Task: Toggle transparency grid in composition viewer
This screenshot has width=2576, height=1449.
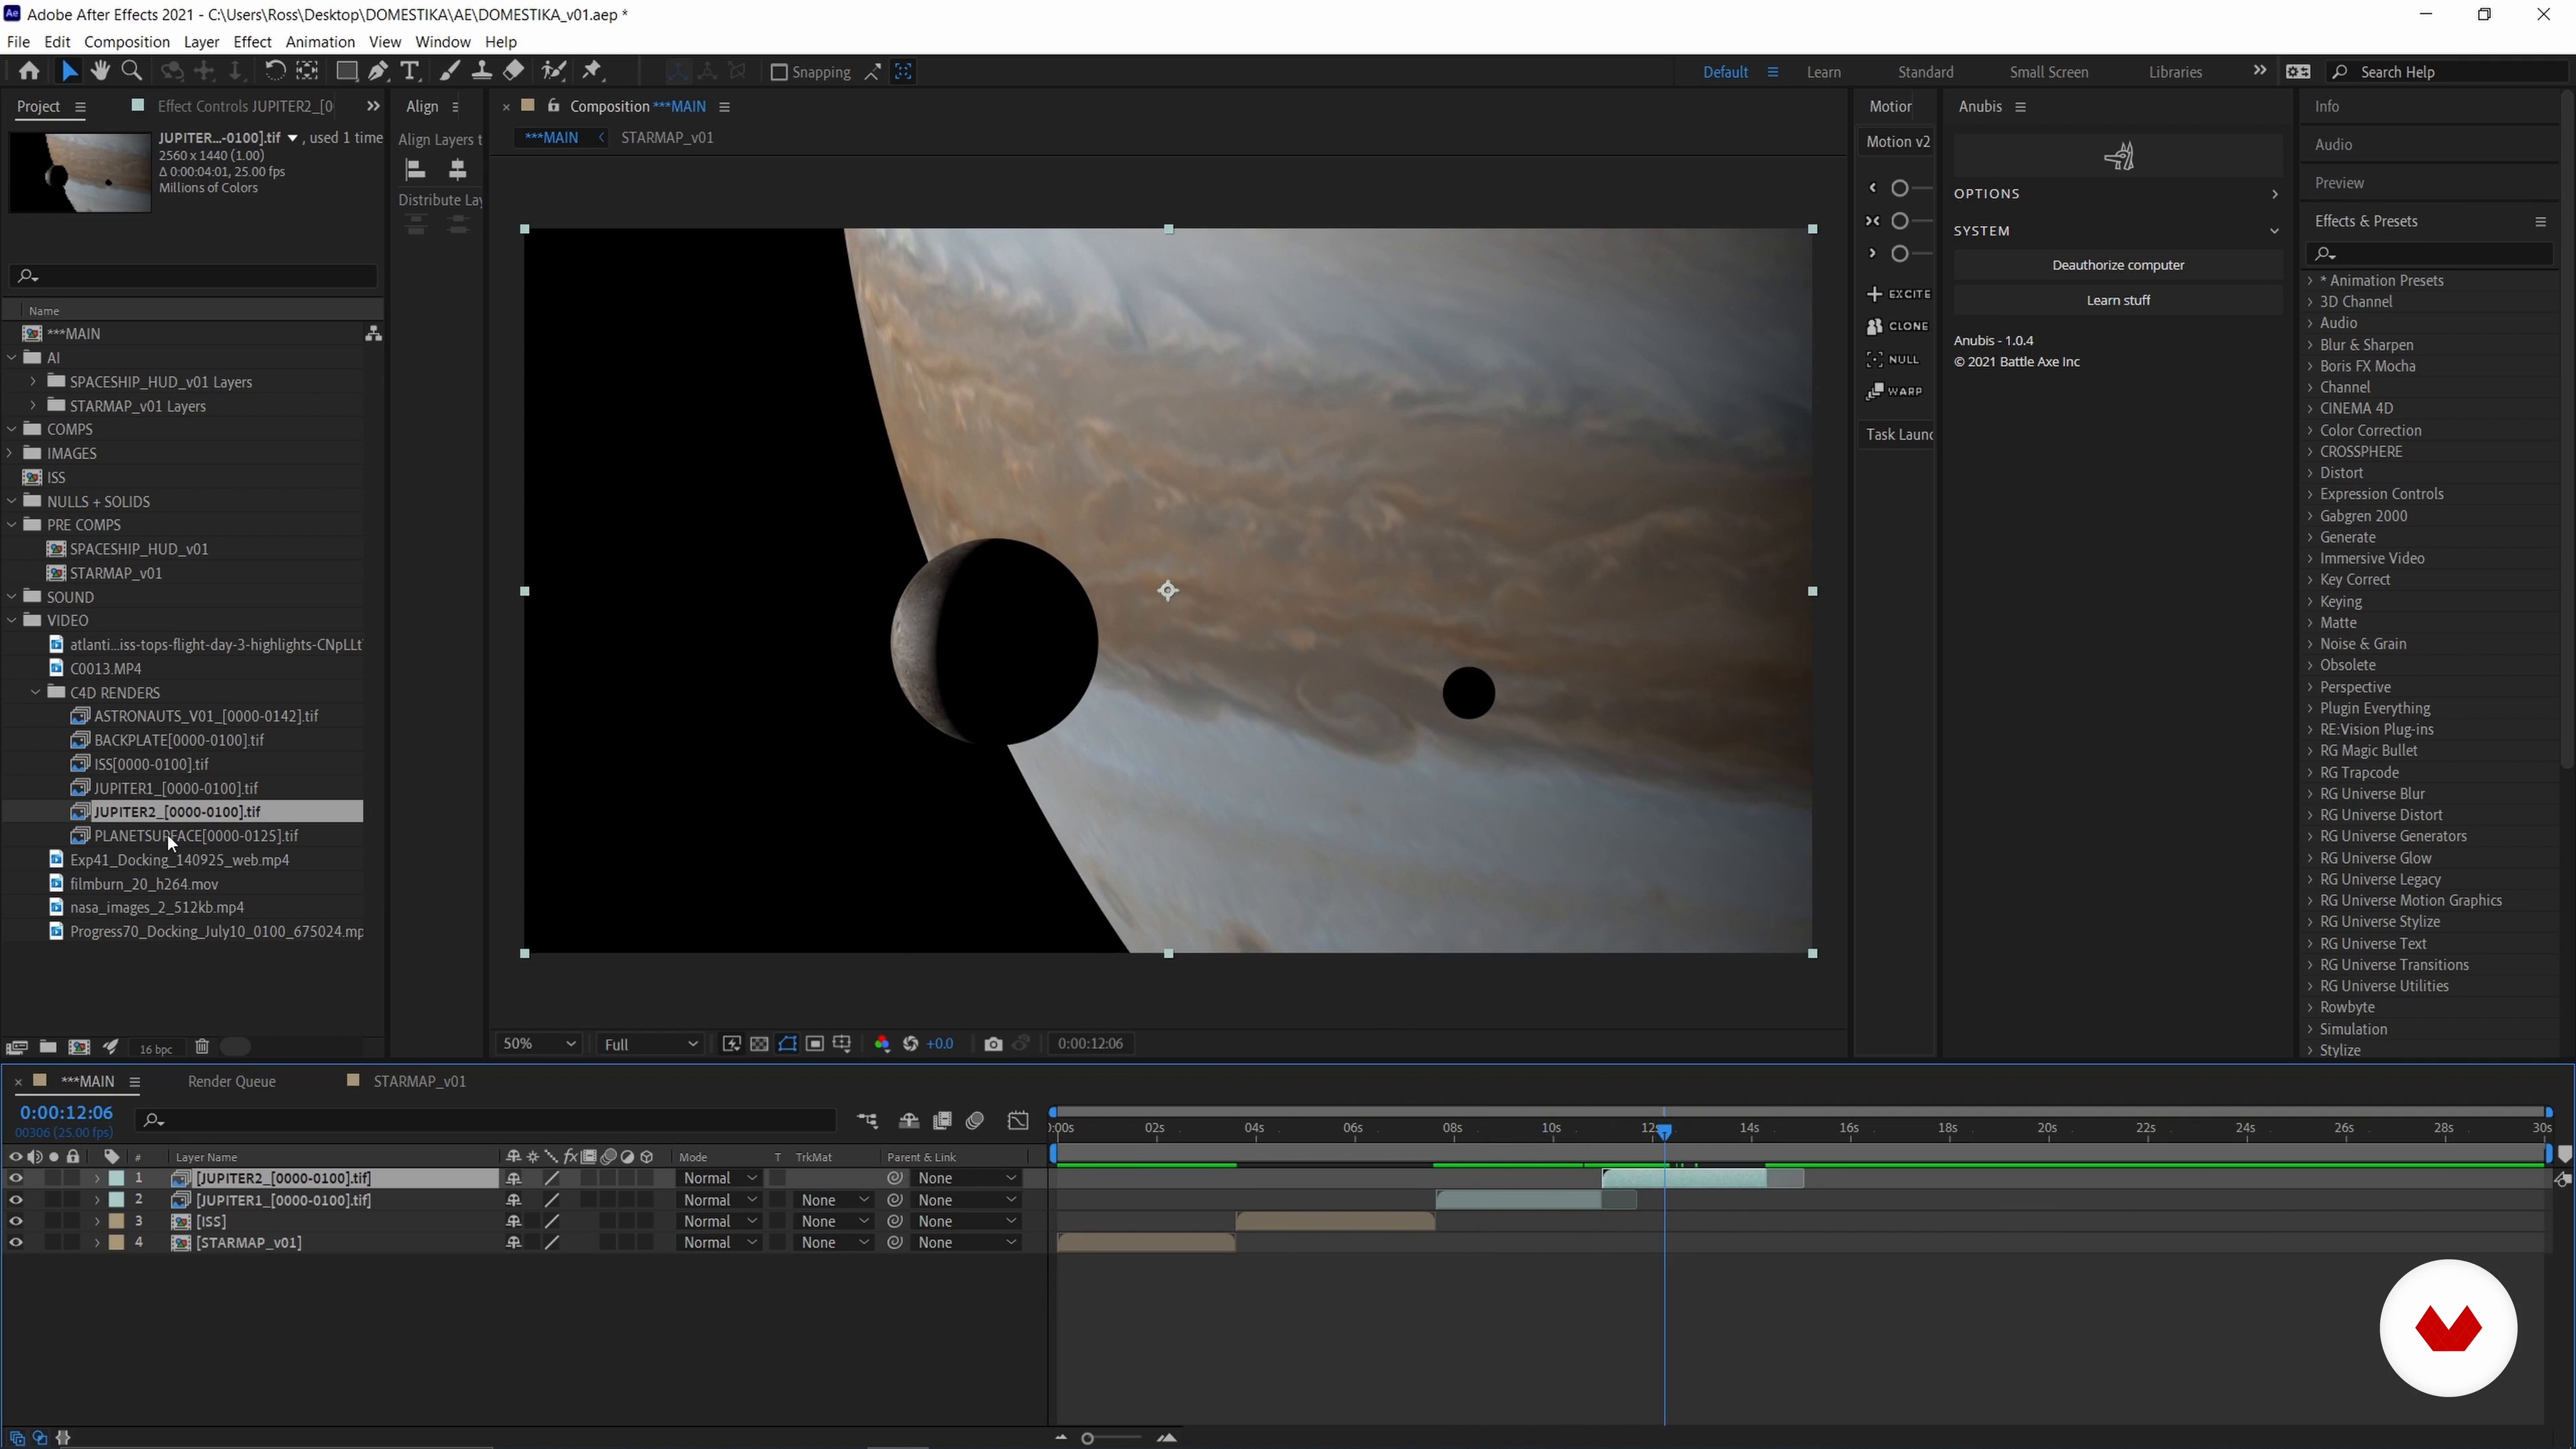Action: [759, 1044]
